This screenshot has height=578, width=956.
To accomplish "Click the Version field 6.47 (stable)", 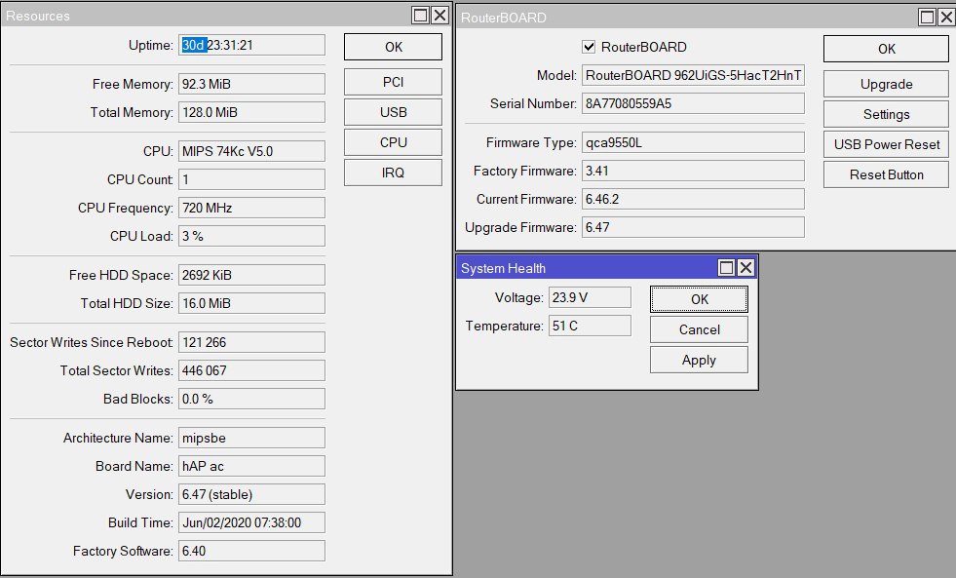I will 251,494.
